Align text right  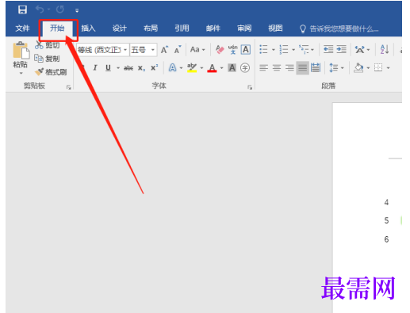tap(289, 68)
